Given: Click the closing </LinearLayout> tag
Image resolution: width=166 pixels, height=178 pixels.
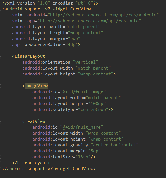Looking at the screenshot, I should click(x=31, y=163).
